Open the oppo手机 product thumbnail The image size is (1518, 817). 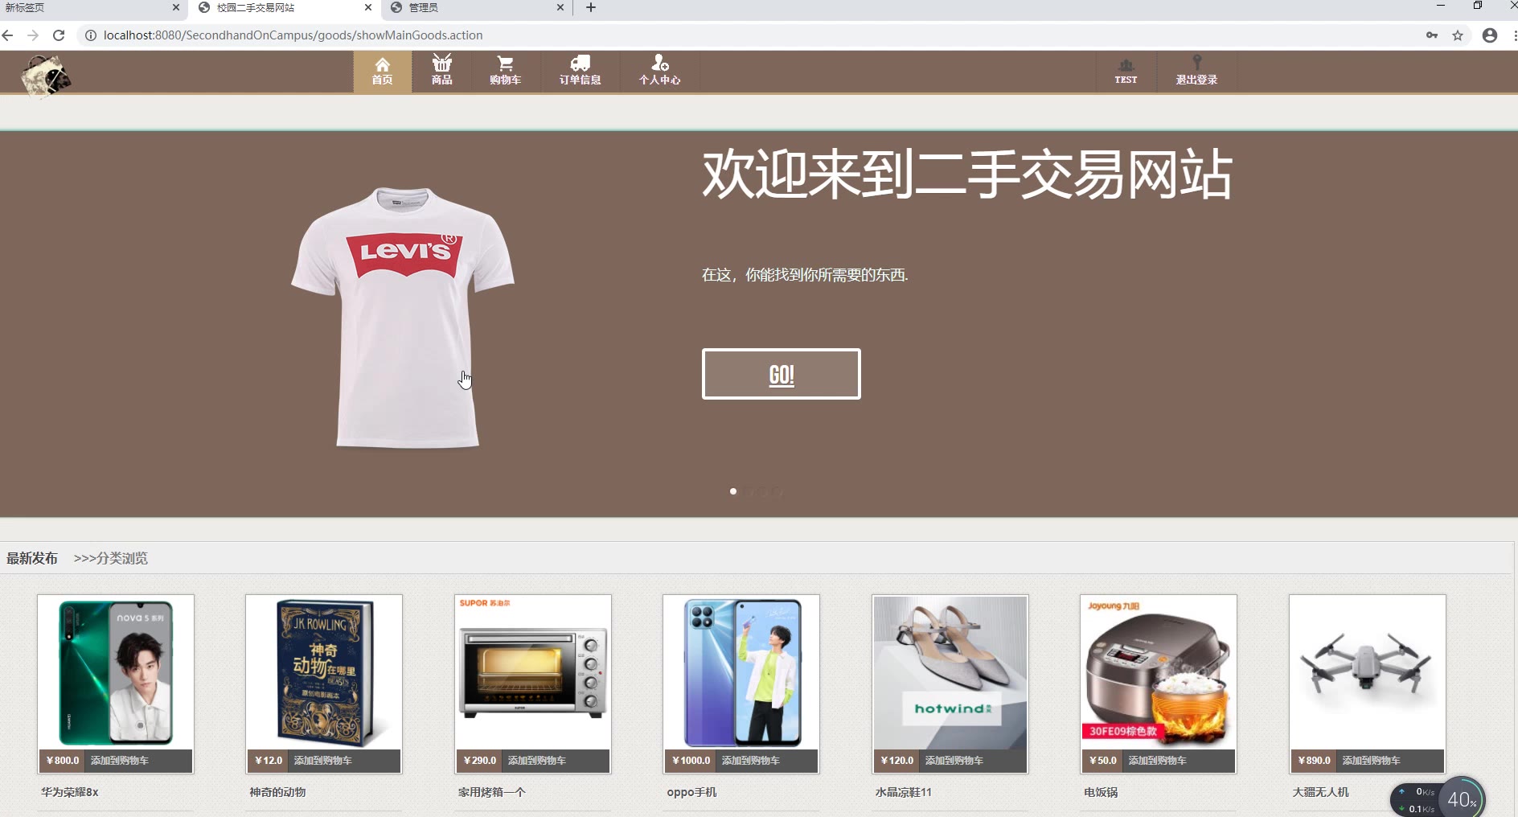point(741,673)
